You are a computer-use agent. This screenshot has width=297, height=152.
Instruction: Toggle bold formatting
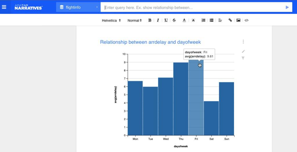[150, 20]
